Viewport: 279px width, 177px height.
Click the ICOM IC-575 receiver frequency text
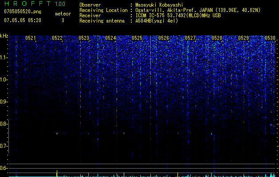tap(178, 15)
